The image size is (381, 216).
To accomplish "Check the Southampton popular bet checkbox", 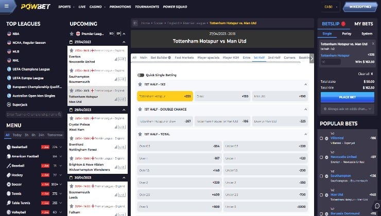I will tap(321, 176).
